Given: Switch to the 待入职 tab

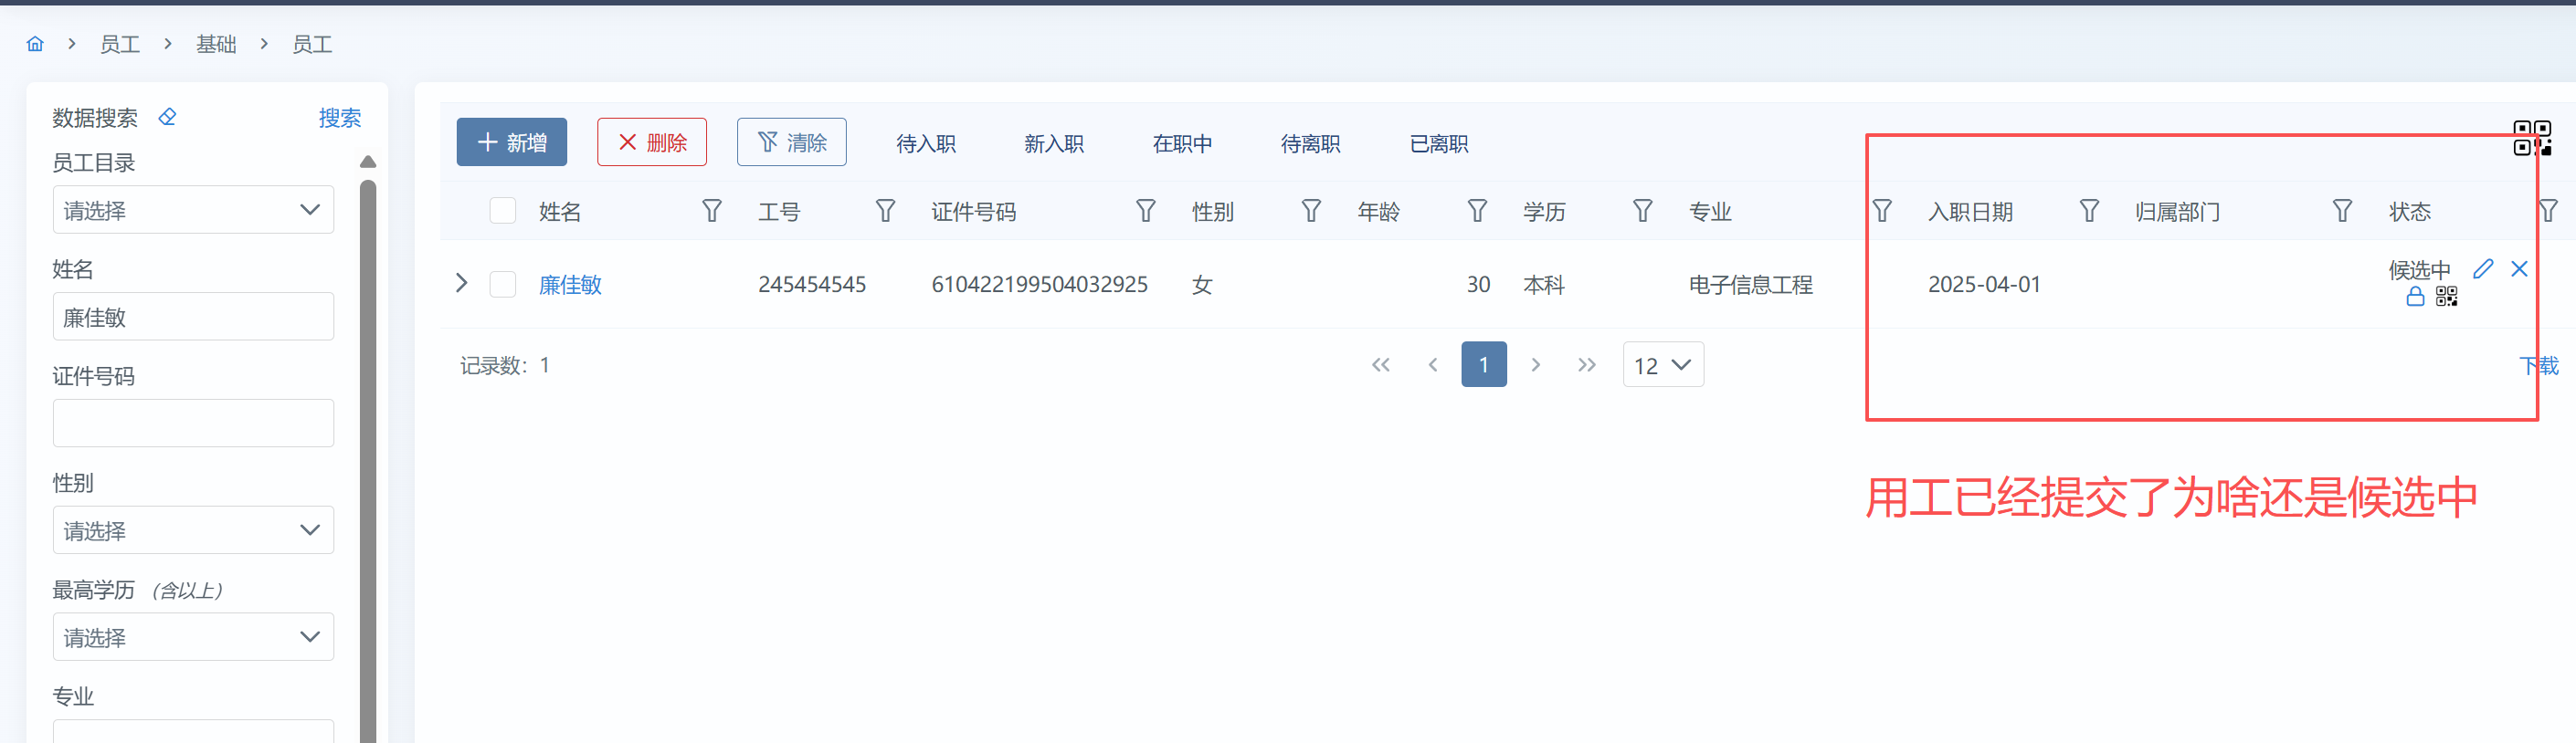Looking at the screenshot, I should point(925,144).
